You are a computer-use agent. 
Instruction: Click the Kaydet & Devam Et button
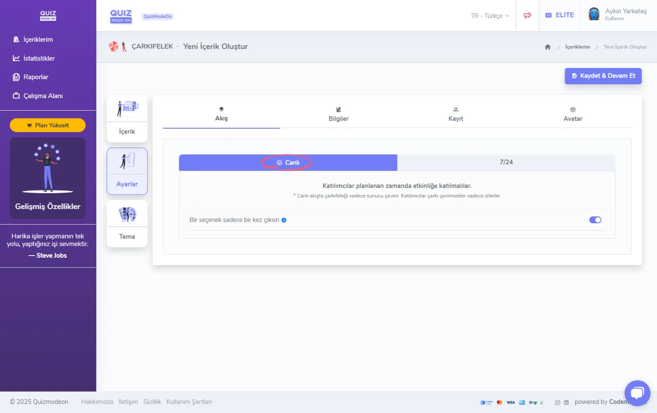603,76
